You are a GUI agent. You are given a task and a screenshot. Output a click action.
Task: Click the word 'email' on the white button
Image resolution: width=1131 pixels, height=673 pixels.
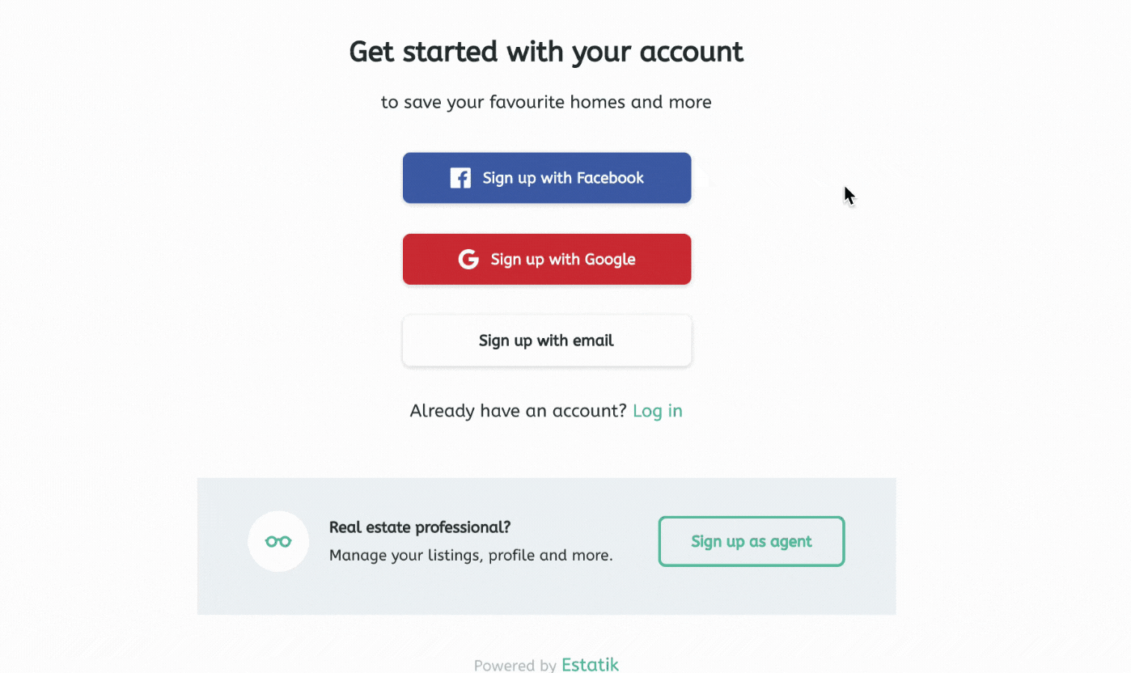[x=593, y=341]
